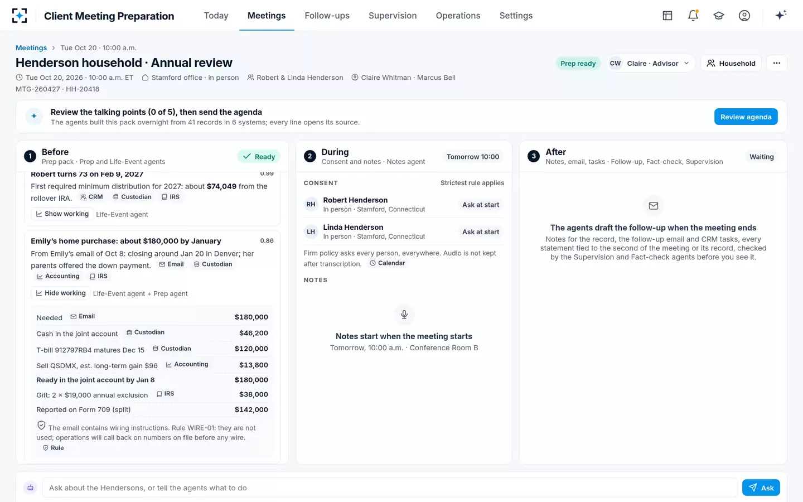Screen dimensions: 803x502
Task: Click the Tomorrow 10:00 badge in During
Action: tap(473, 157)
